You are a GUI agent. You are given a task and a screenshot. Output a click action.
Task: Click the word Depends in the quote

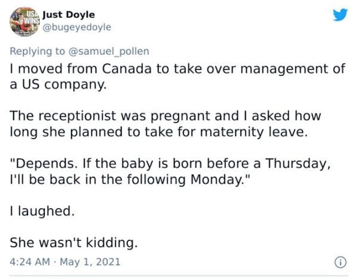45,164
